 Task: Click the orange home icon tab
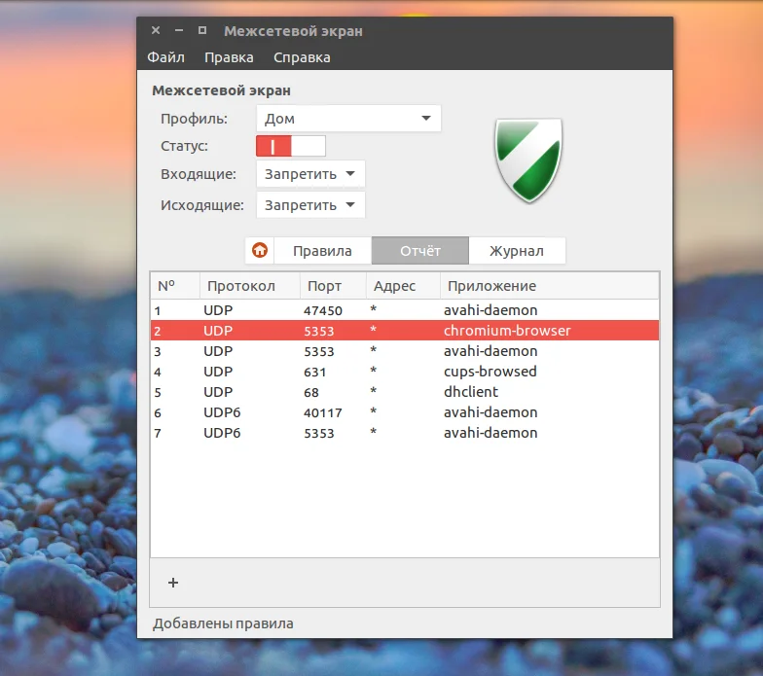[260, 251]
